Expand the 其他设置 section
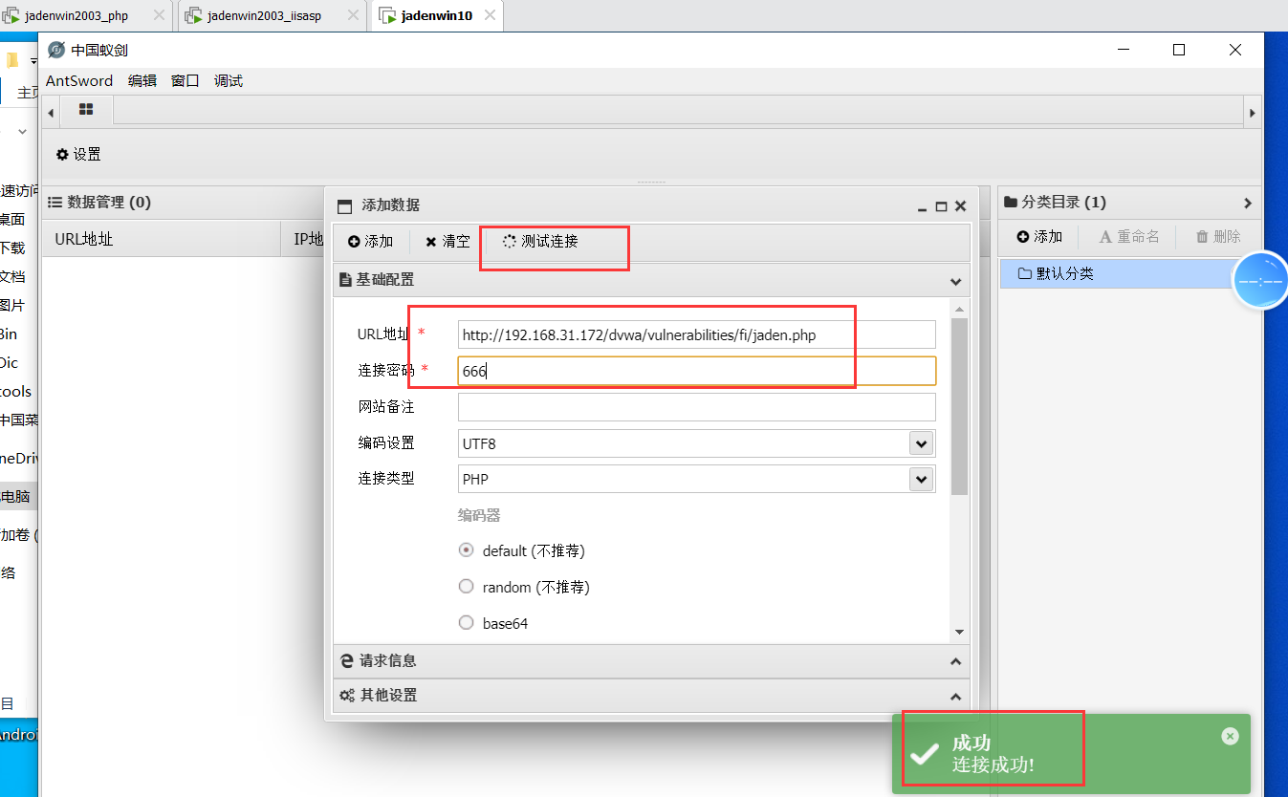This screenshot has width=1288, height=797. pyautogui.click(x=650, y=695)
